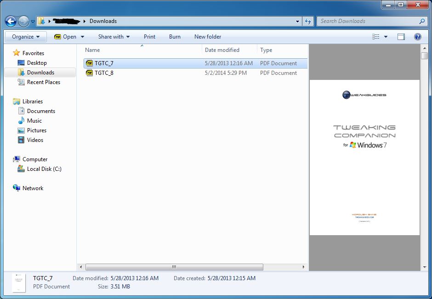Click the Forward navigation arrow
Screen dimensions: 432x299
coord(24,21)
